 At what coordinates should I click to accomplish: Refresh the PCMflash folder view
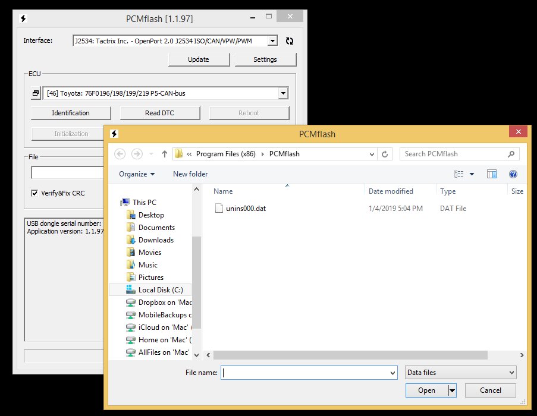pyautogui.click(x=385, y=154)
